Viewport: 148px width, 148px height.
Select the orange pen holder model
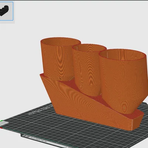pos(94,84)
